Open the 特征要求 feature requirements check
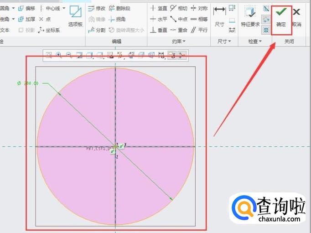Image resolution: width=311 pixels, height=233 pixels. (250, 17)
